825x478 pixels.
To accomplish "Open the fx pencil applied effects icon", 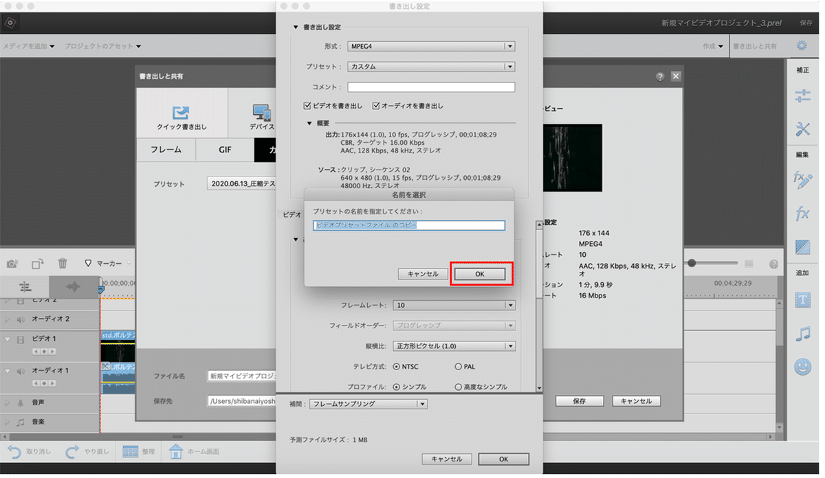I will (x=802, y=181).
